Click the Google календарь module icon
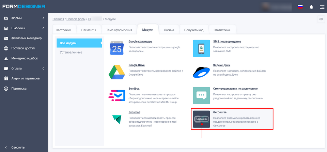 (x=117, y=48)
